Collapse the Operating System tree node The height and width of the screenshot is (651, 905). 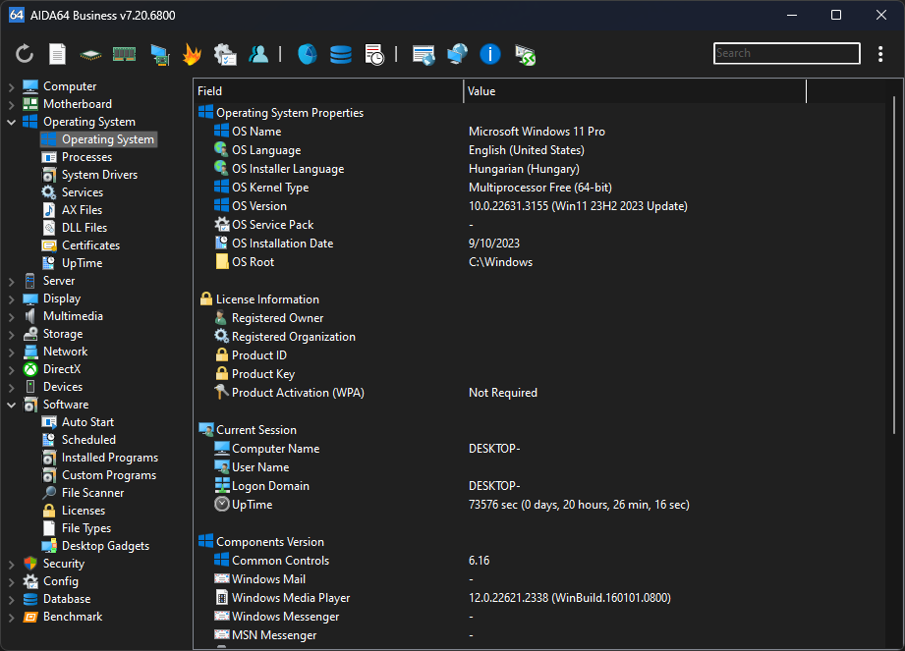11,122
